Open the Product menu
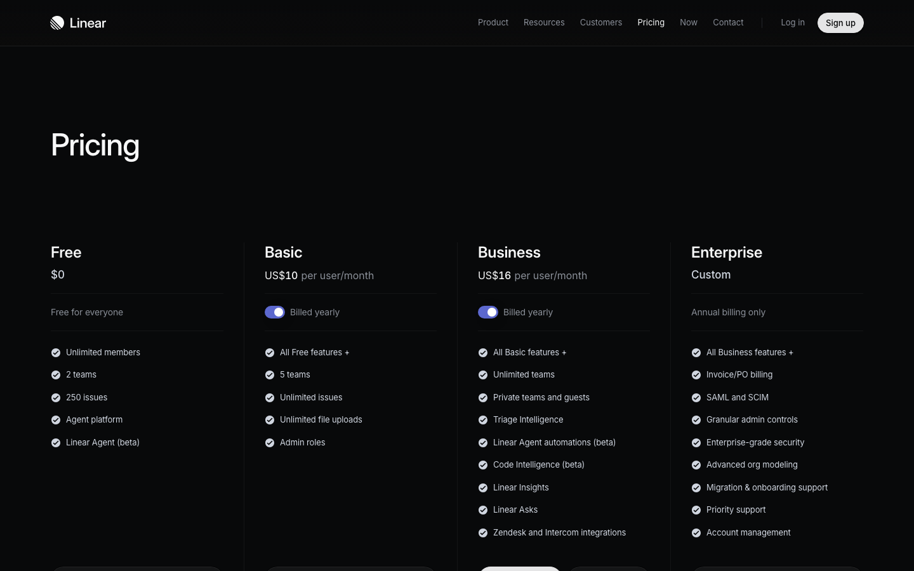 pyautogui.click(x=493, y=22)
